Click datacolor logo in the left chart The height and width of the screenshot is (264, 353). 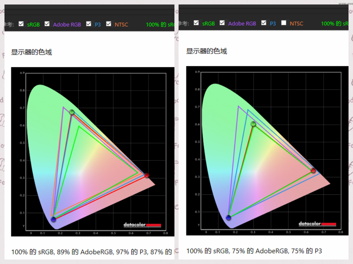point(142,225)
